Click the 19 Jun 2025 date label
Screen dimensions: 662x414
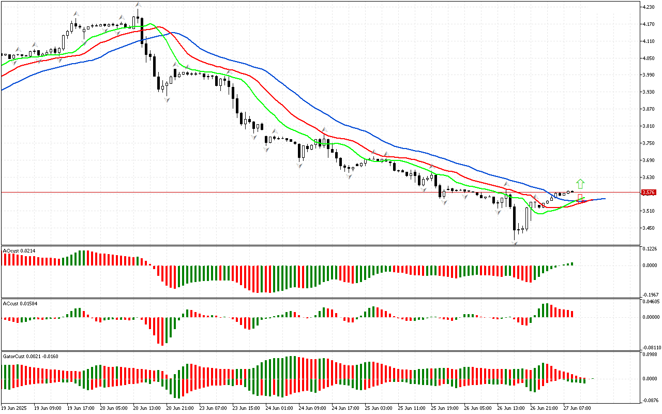coord(15,408)
